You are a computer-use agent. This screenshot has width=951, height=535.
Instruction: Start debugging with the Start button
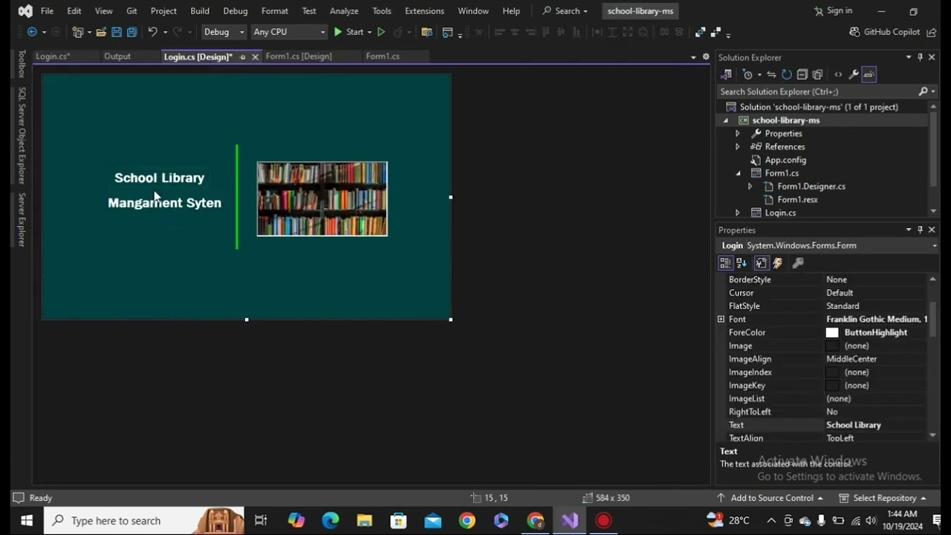coord(348,32)
